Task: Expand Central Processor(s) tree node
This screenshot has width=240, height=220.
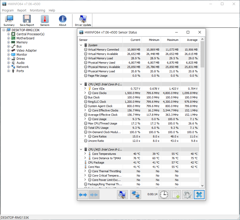Action: click(9, 34)
